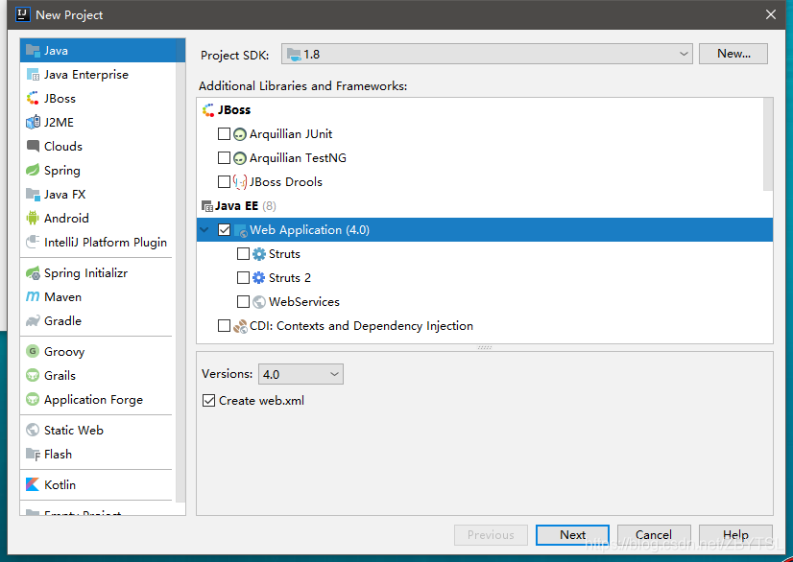Click the WebServices globe icon
This screenshot has width=793, height=562.
point(259,302)
